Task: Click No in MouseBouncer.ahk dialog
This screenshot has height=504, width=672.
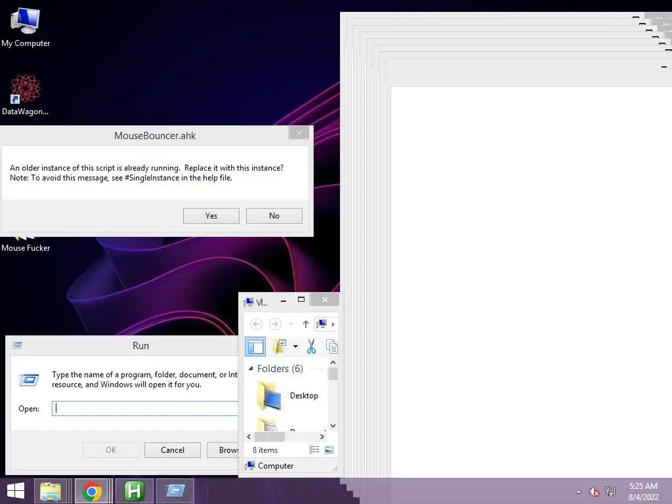Action: pyautogui.click(x=274, y=215)
